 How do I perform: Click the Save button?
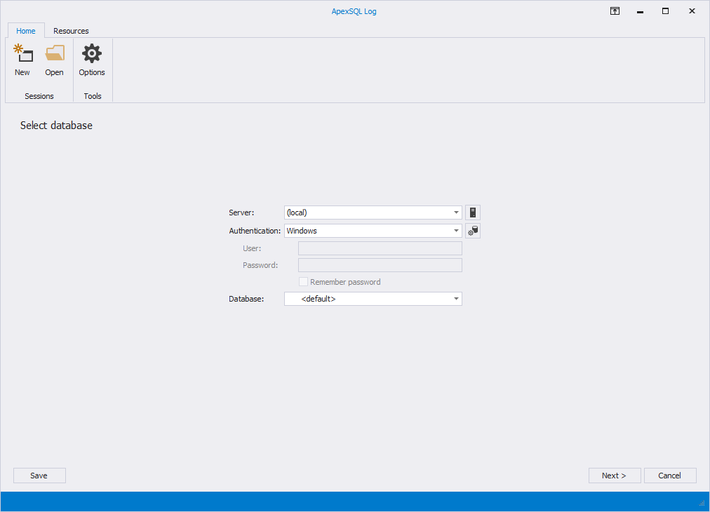[39, 476]
